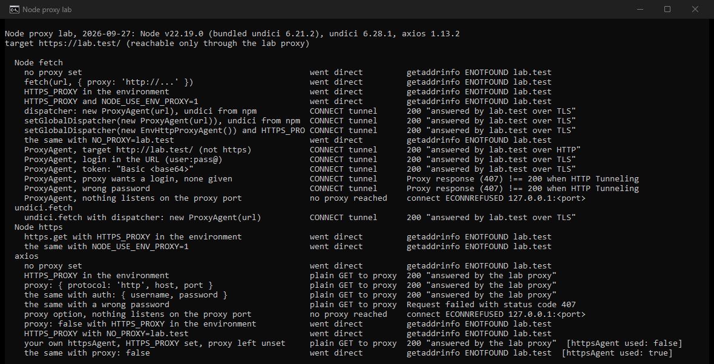714x364 pixels.
Task: Click the 'undici.fetch' section heading
Action: (43, 208)
